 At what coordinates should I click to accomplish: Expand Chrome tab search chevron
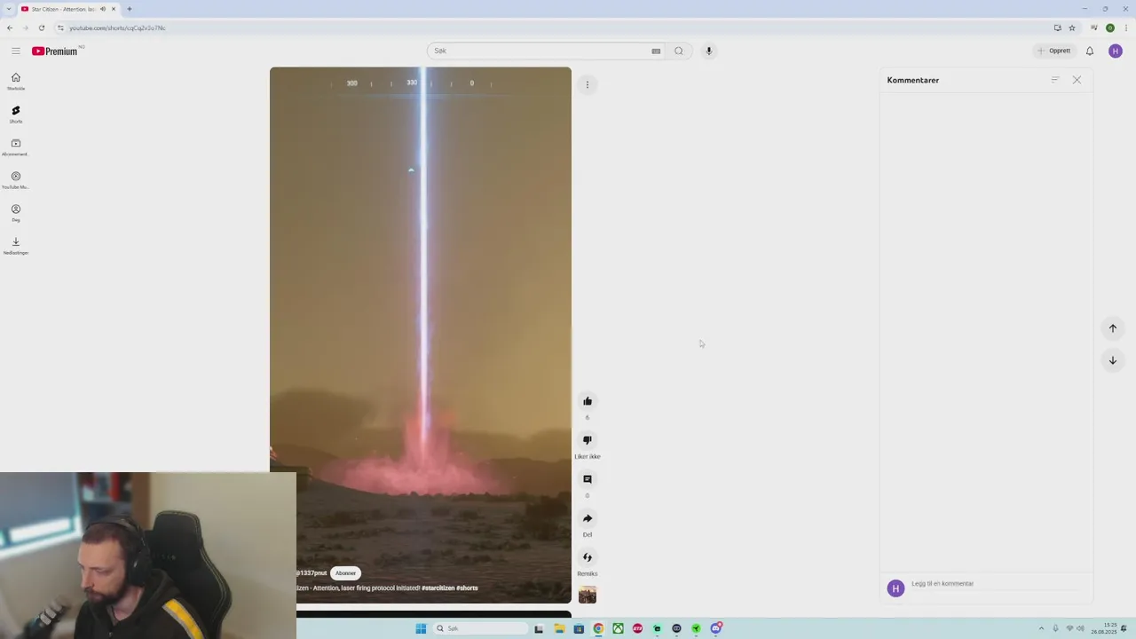click(8, 9)
